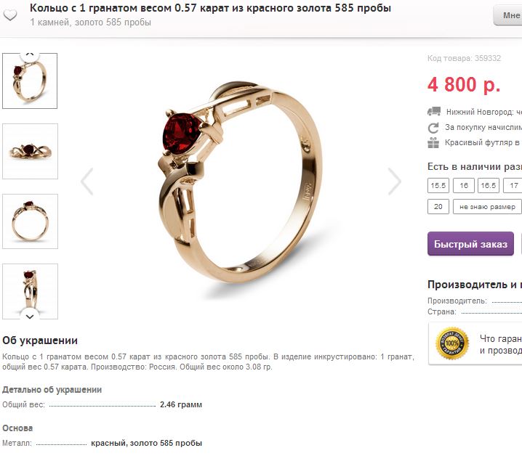Image resolution: width=522 pixels, height=461 pixels.
Task: Choose ring size 20
Action: pyautogui.click(x=438, y=207)
